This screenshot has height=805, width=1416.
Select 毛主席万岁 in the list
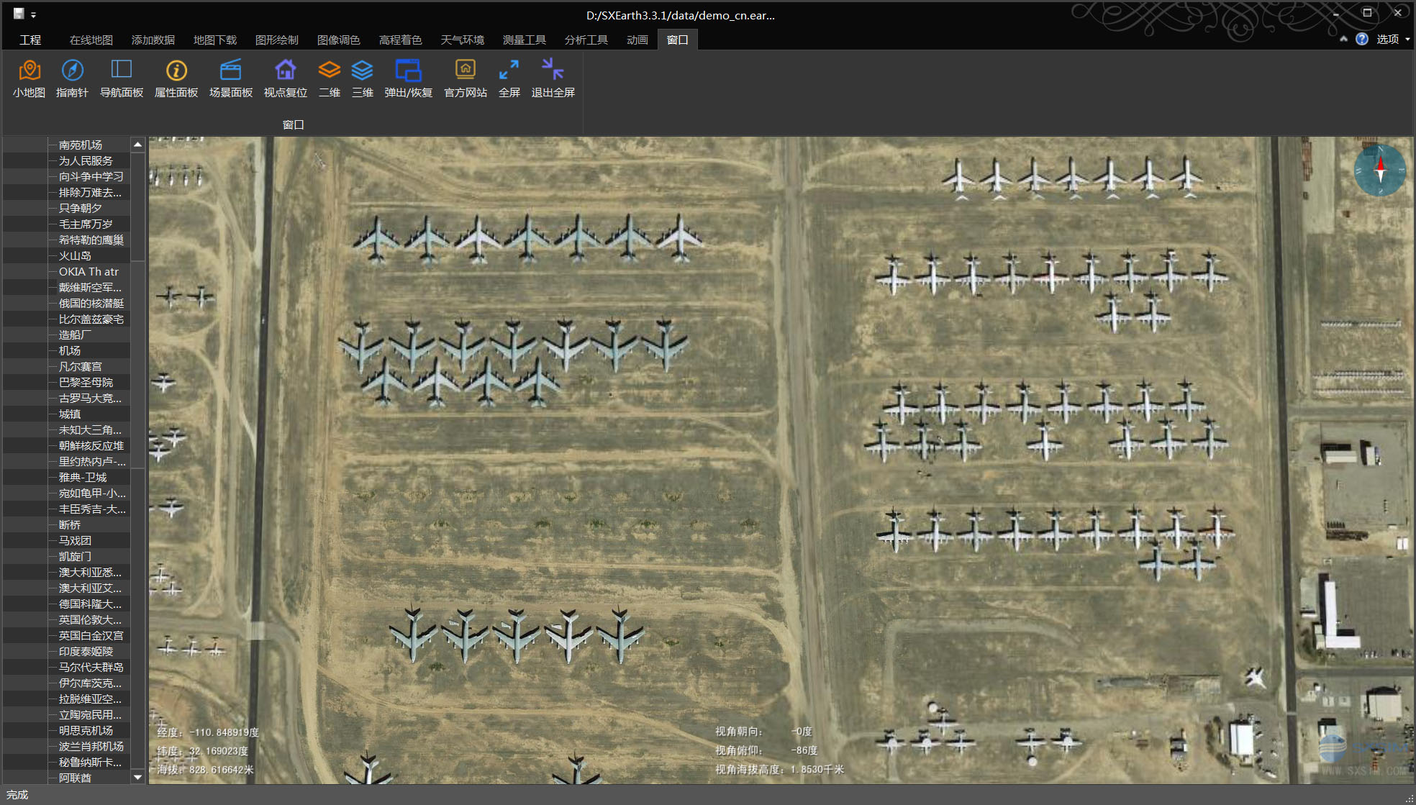(86, 224)
